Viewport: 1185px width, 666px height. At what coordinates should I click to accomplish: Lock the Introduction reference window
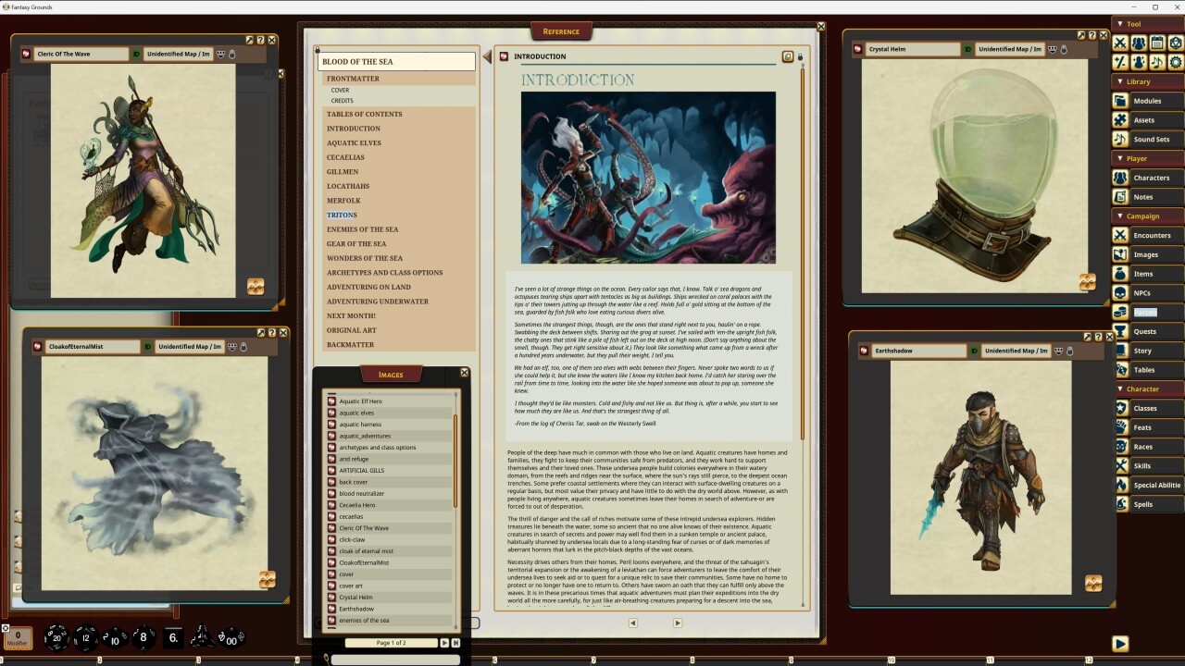[x=800, y=56]
